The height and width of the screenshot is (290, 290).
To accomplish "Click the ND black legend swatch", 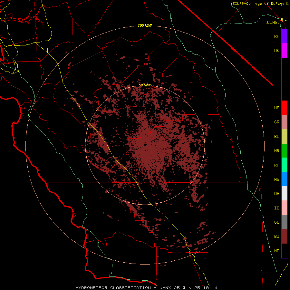I will [285, 251].
